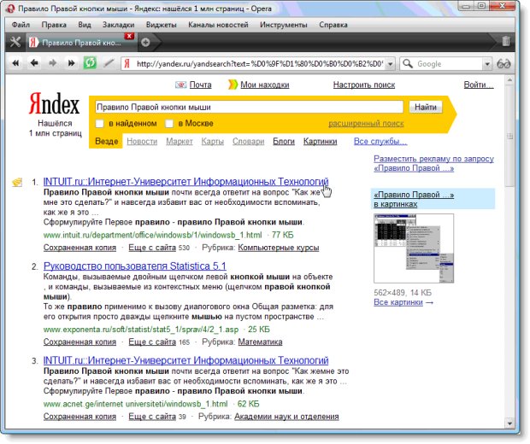This screenshot has height=444, width=530.
Task: Close the Yandex tab with red X
Action: click(129, 36)
